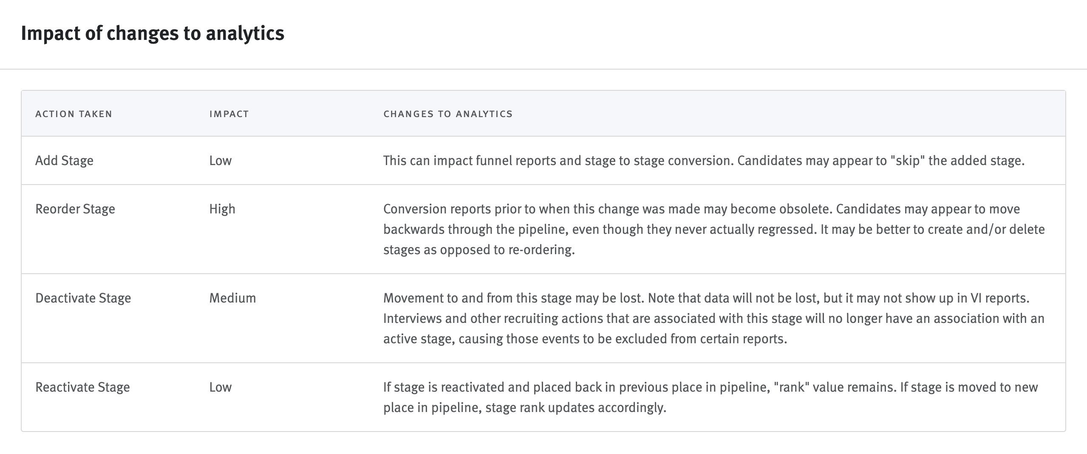Click the quoted word "skip" in the table
Image resolution: width=1087 pixels, height=454 pixels.
(x=908, y=160)
